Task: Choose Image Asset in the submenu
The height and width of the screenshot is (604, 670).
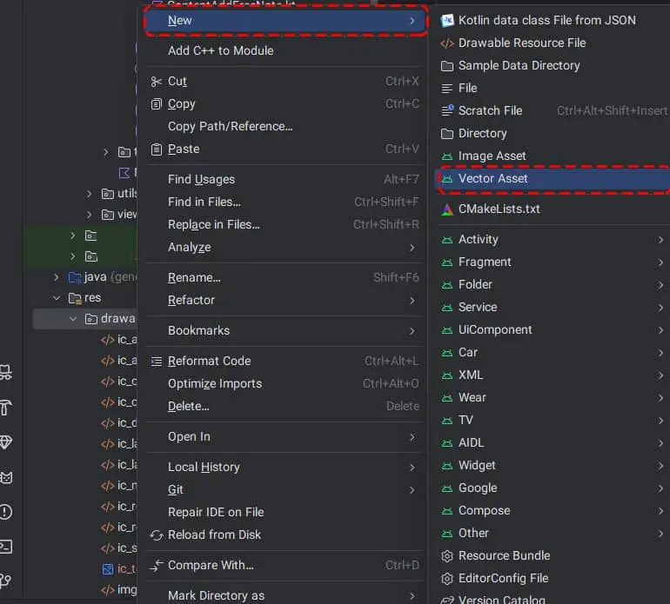Action: click(x=492, y=156)
